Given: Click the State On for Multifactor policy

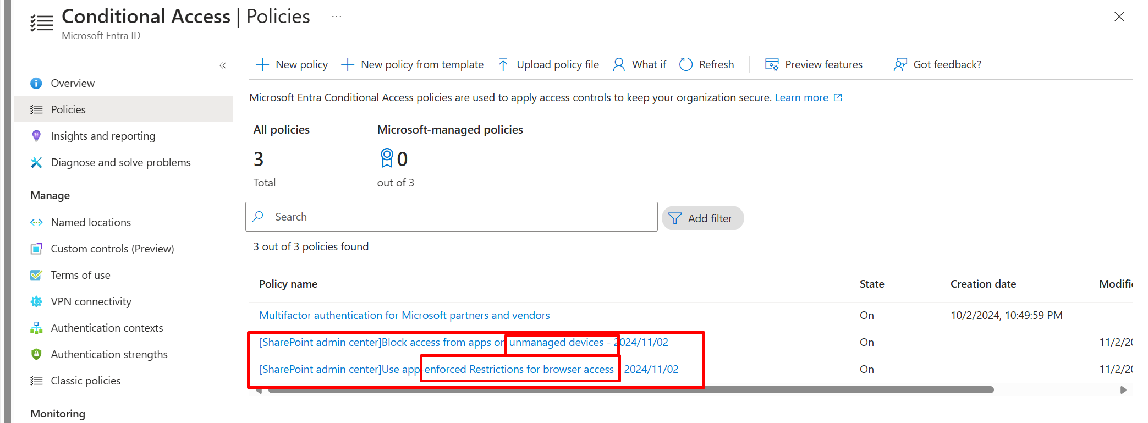Looking at the screenshot, I should pyautogui.click(x=867, y=315).
